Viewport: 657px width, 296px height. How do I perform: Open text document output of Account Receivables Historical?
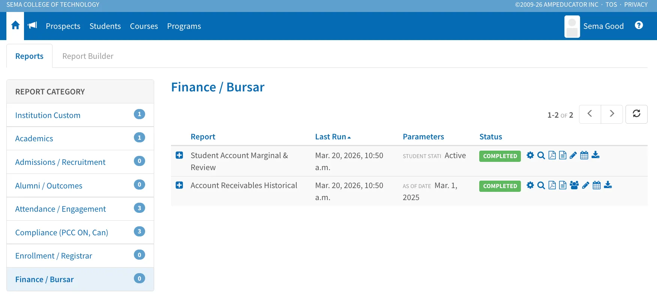click(562, 185)
